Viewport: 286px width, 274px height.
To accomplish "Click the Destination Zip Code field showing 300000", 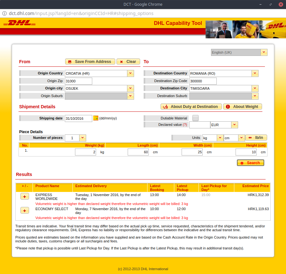I will tap(203, 81).
